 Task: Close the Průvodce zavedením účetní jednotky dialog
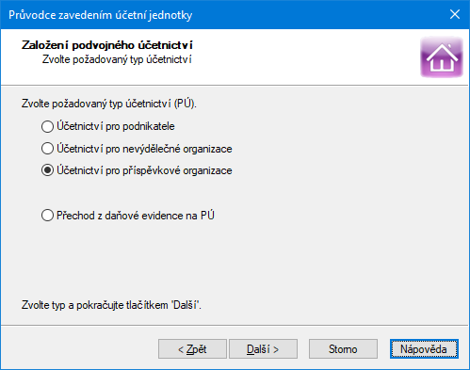455,14
